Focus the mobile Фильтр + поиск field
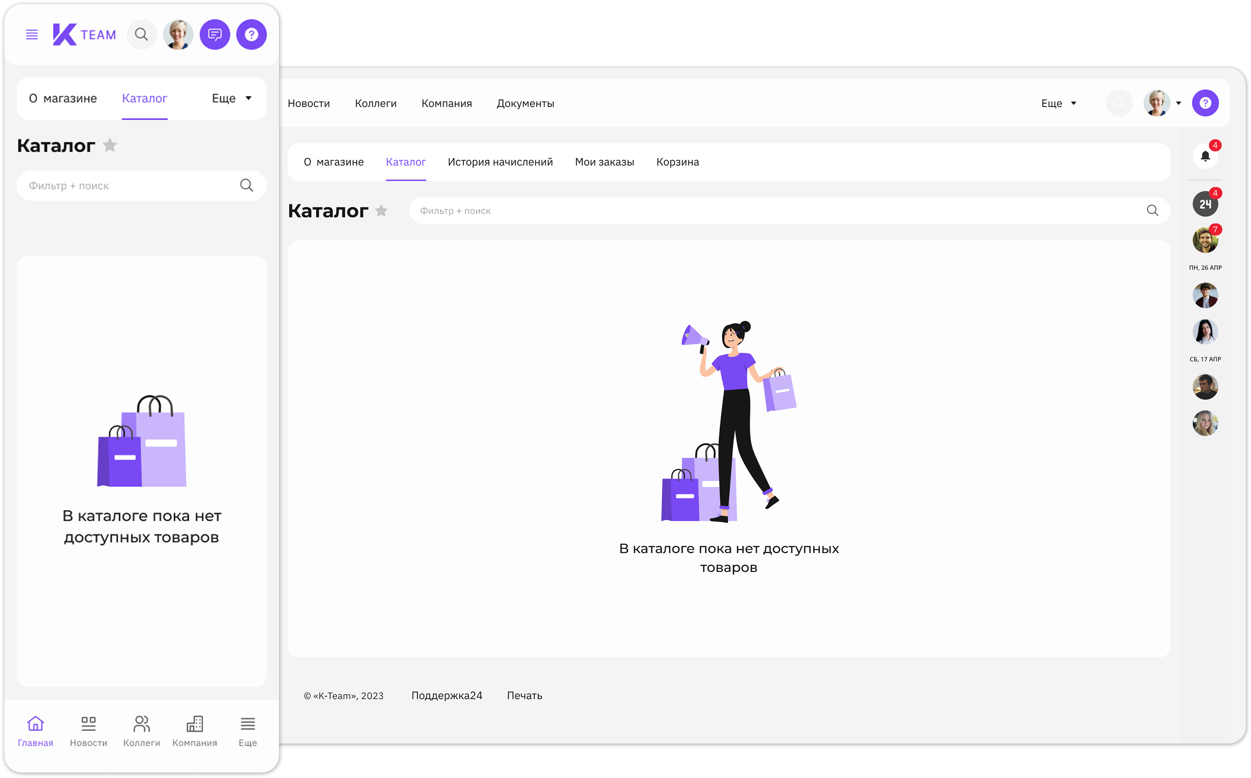1251x778 pixels. pyautogui.click(x=141, y=186)
